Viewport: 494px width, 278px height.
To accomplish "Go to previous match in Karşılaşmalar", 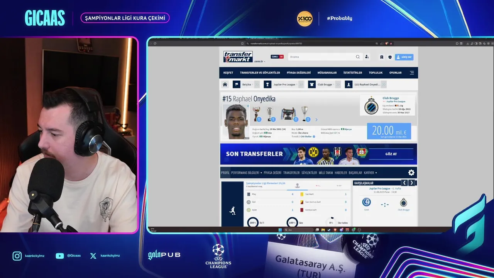I will (x=404, y=183).
